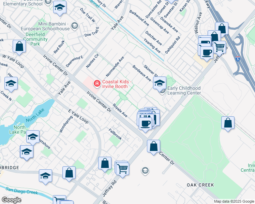Select the E Yale Loop street label
Viewport: 255px width, 204px height.
pos(78,116)
